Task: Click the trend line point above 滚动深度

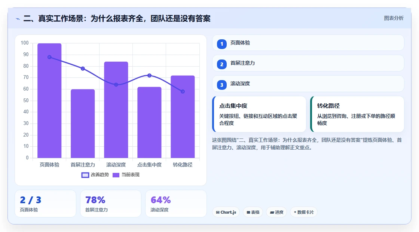Action: pyautogui.click(x=116, y=85)
